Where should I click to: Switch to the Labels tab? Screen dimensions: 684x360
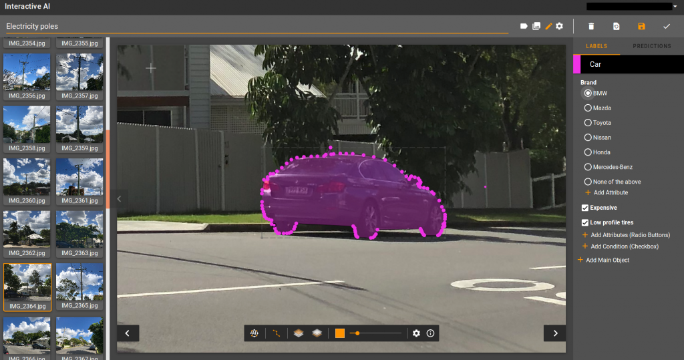click(x=596, y=46)
